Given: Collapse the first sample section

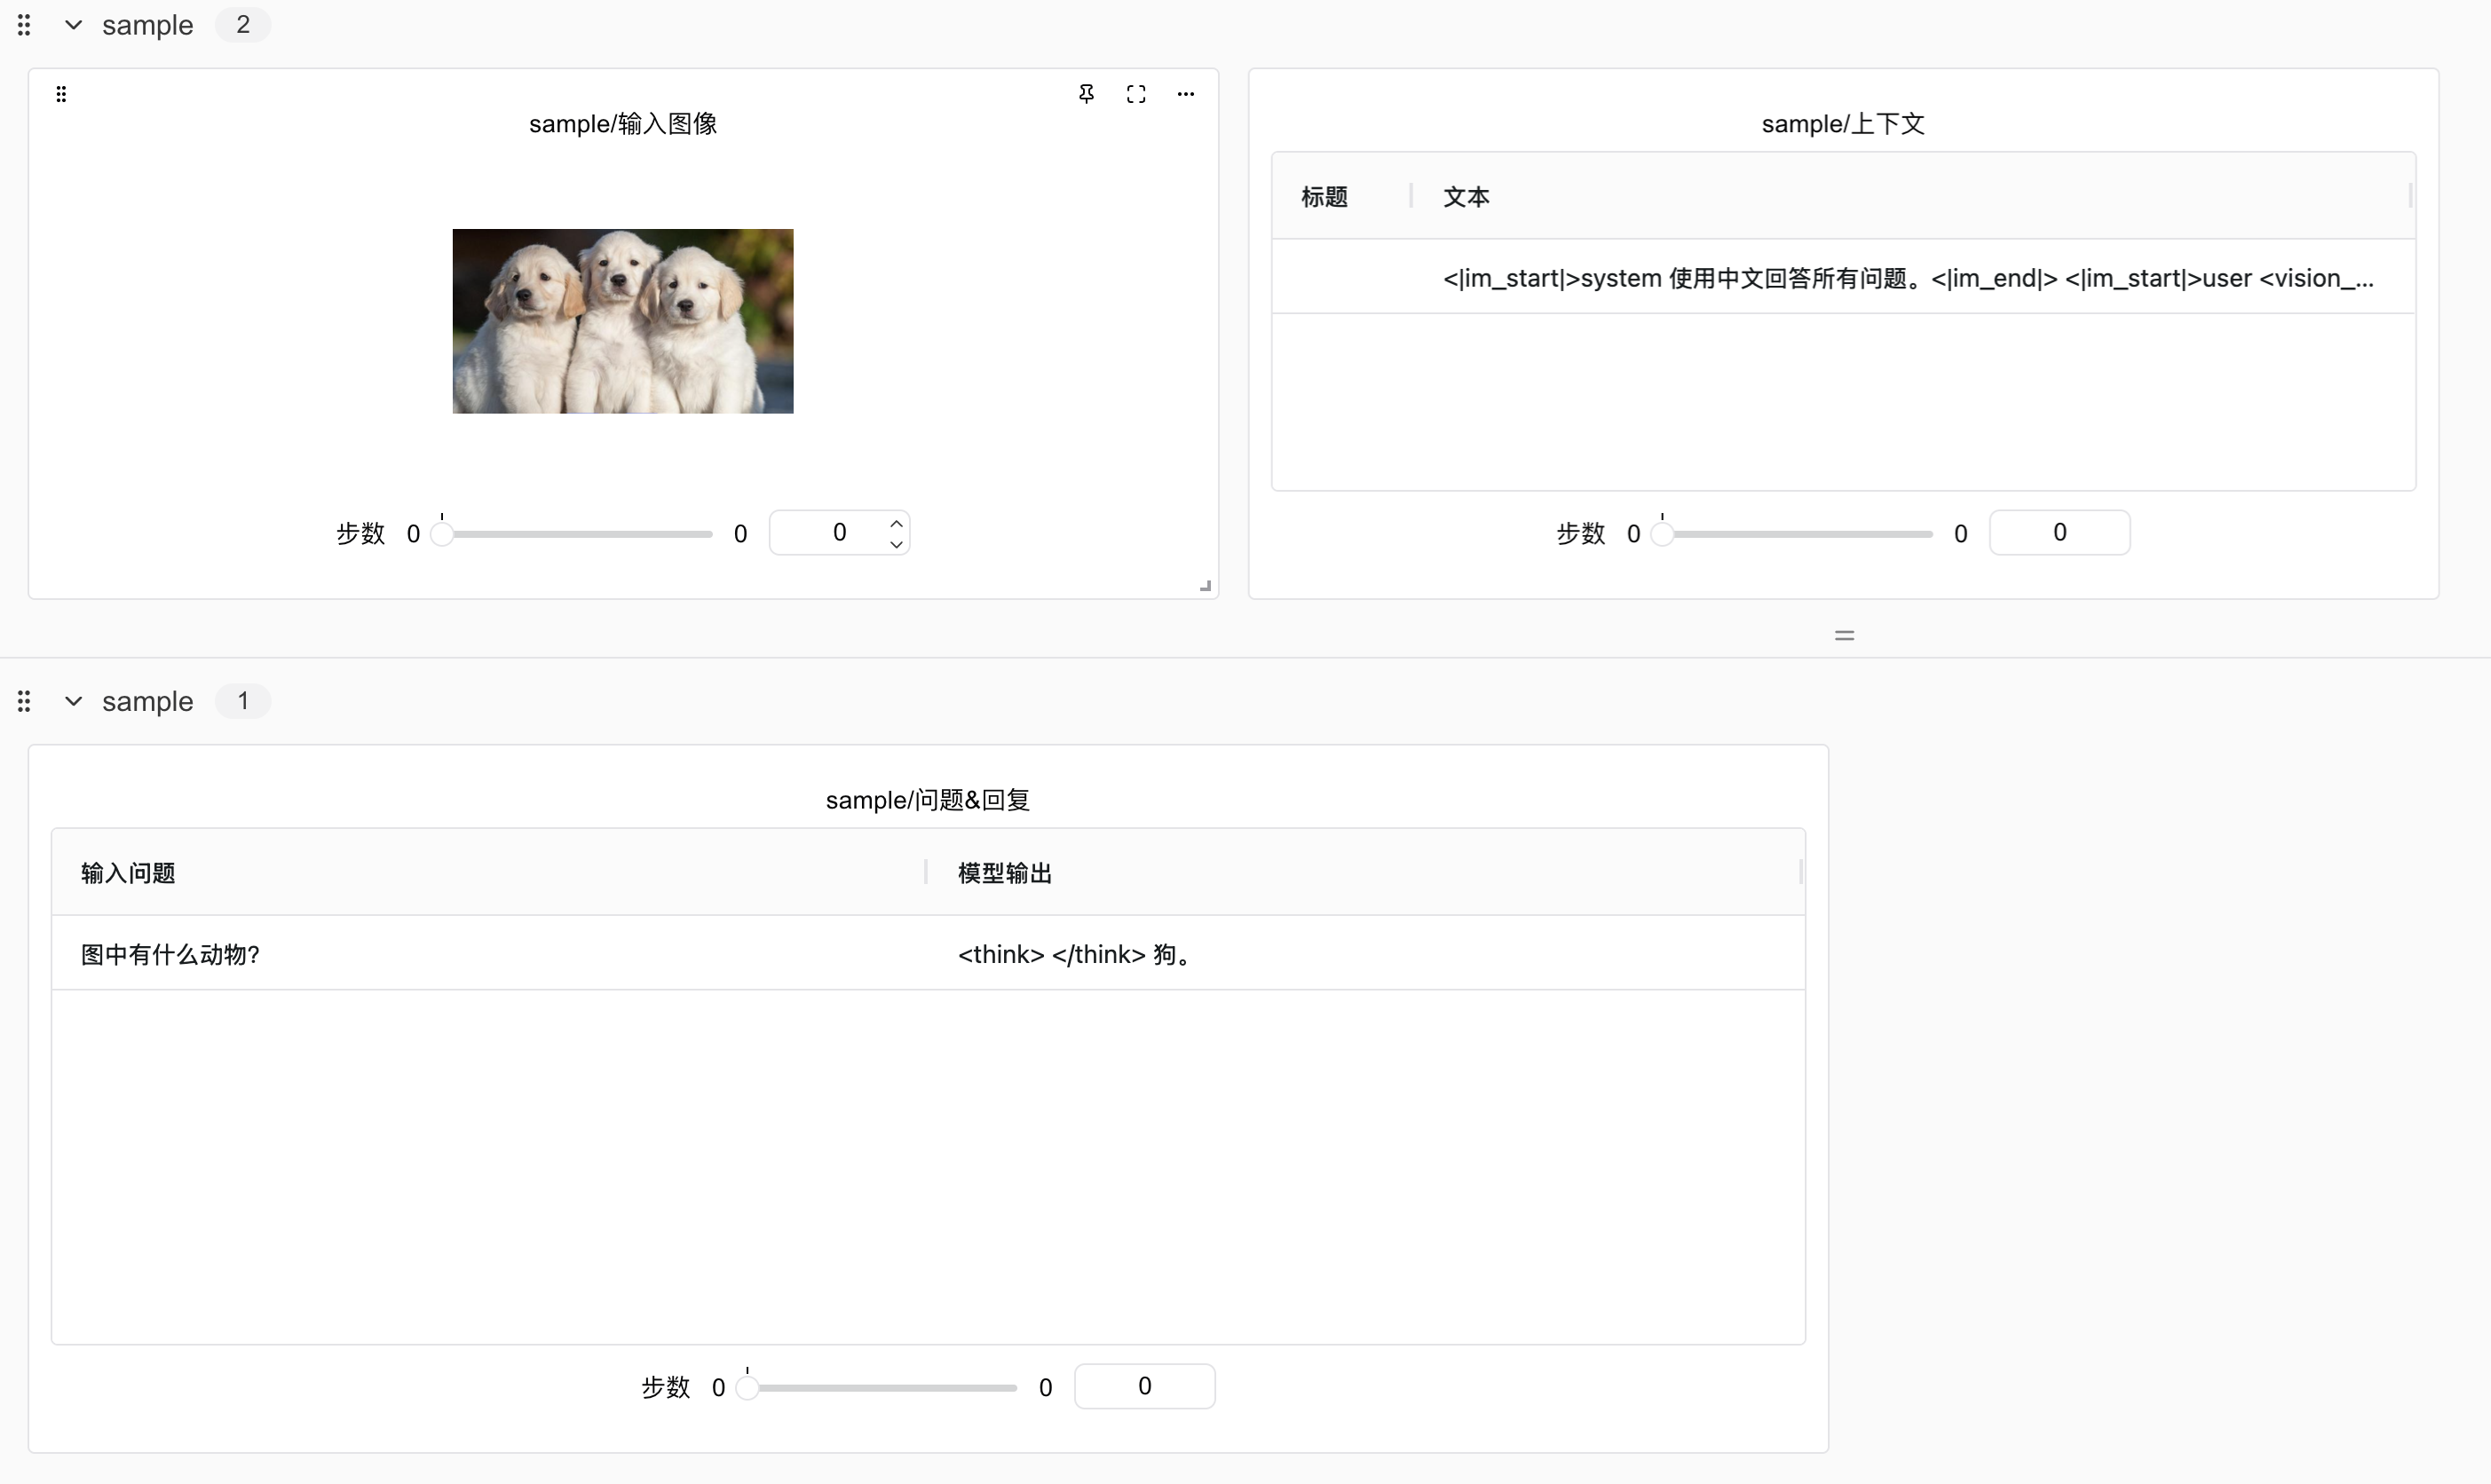Looking at the screenshot, I should tap(72, 25).
